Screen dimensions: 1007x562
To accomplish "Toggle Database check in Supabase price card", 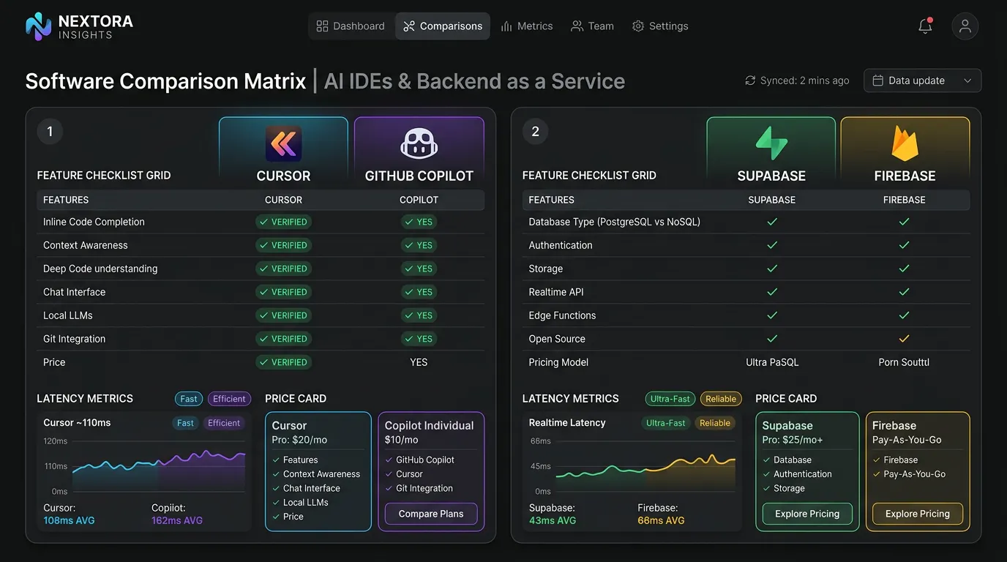I will coord(766,460).
